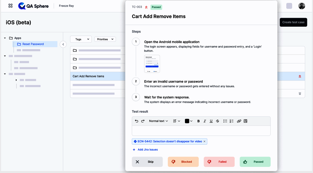Undo changes in the test result editor

click(x=136, y=121)
